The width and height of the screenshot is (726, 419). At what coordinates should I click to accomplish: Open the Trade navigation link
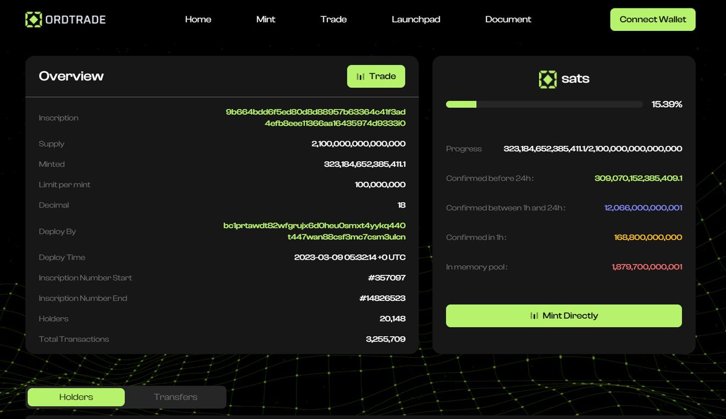333,19
